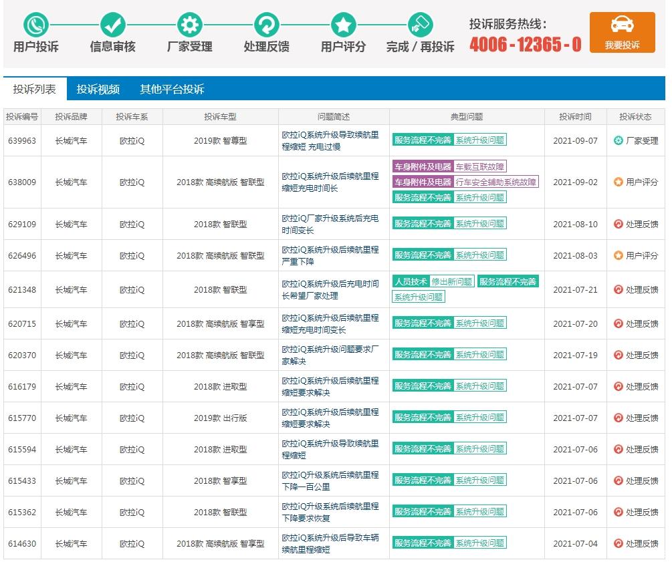
Task: Select complaint number 615770
Action: [22, 418]
